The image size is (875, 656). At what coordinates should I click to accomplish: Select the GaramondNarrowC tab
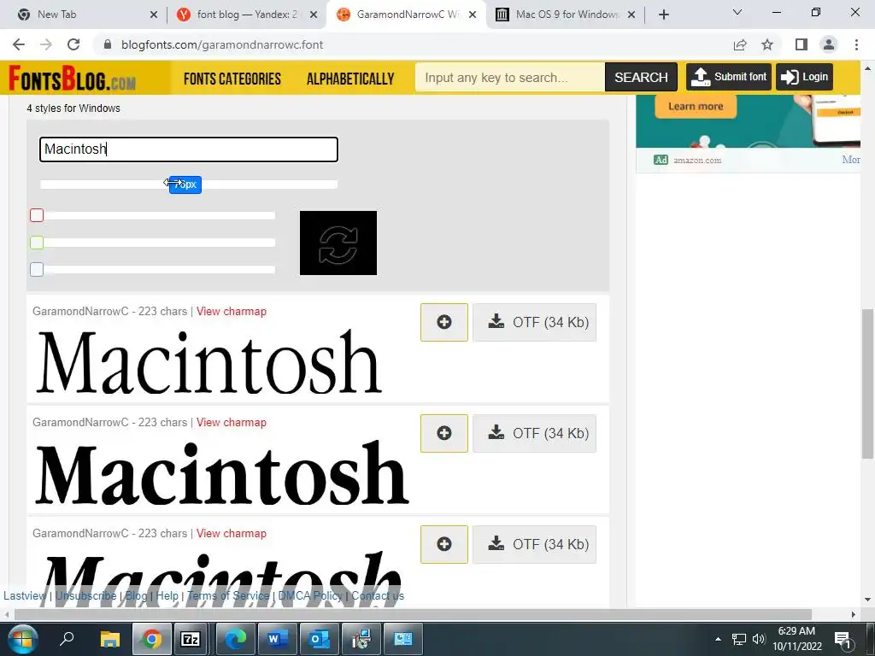[x=406, y=15]
